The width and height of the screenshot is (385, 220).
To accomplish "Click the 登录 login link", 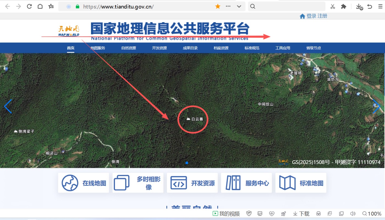I will [311, 16].
